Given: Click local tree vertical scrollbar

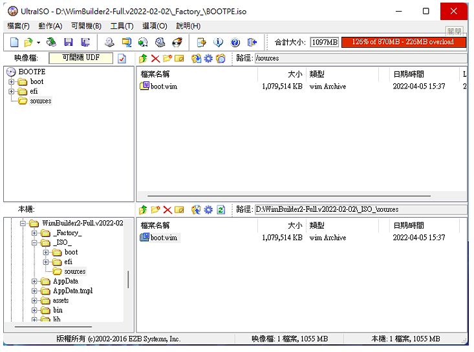Looking at the screenshot, I should (128, 280).
